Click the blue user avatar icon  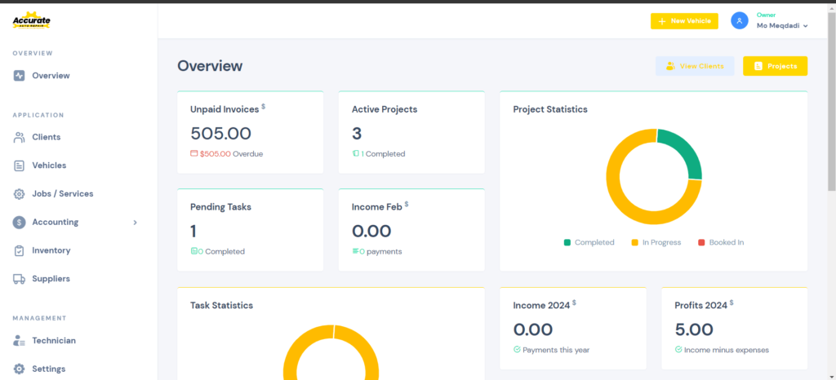click(x=740, y=20)
